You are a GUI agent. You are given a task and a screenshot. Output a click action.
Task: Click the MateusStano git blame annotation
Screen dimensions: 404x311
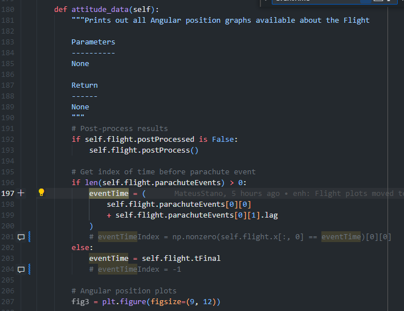click(x=289, y=193)
